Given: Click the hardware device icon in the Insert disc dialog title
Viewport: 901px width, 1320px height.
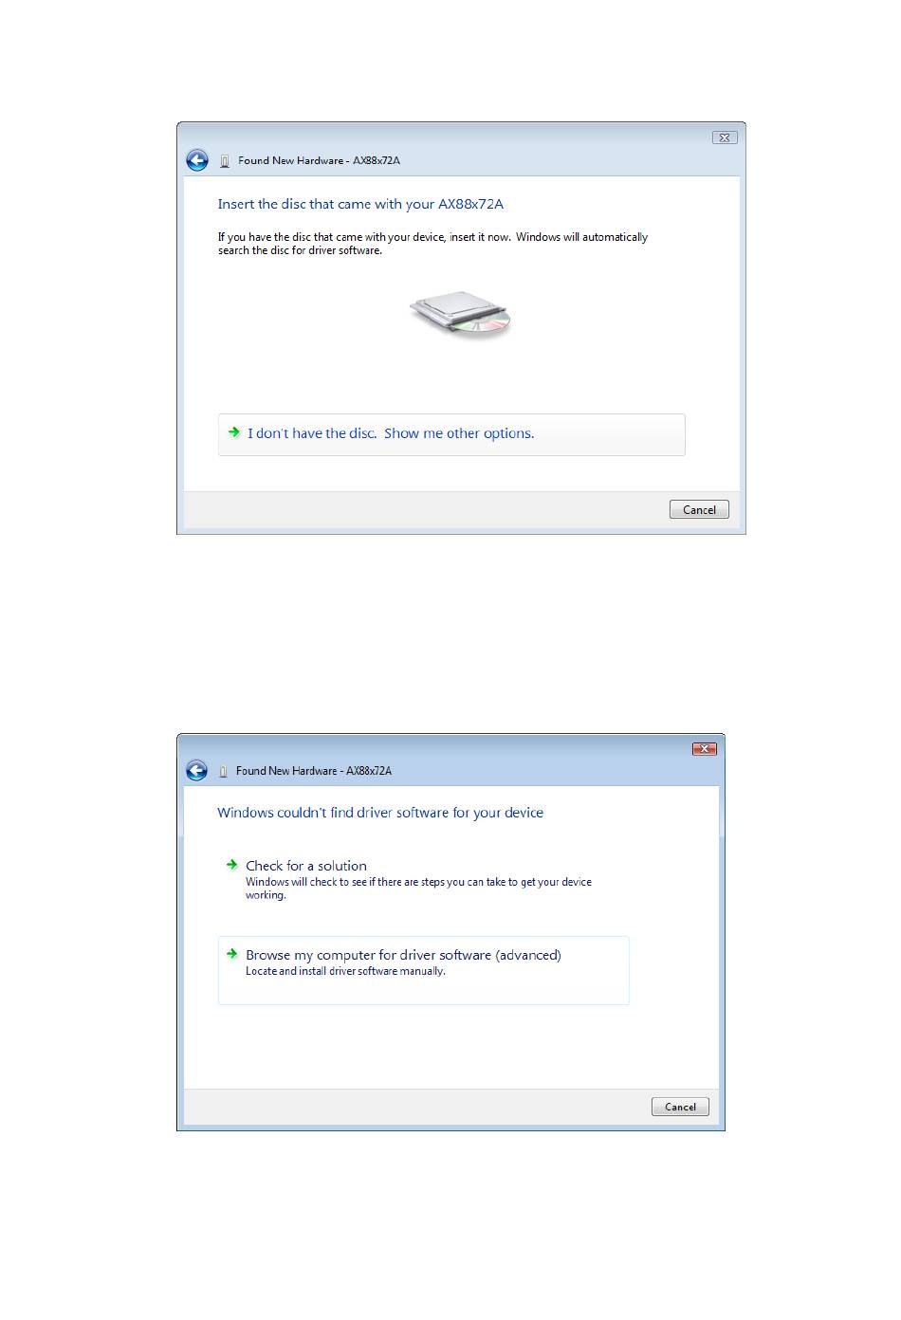Looking at the screenshot, I should [225, 161].
